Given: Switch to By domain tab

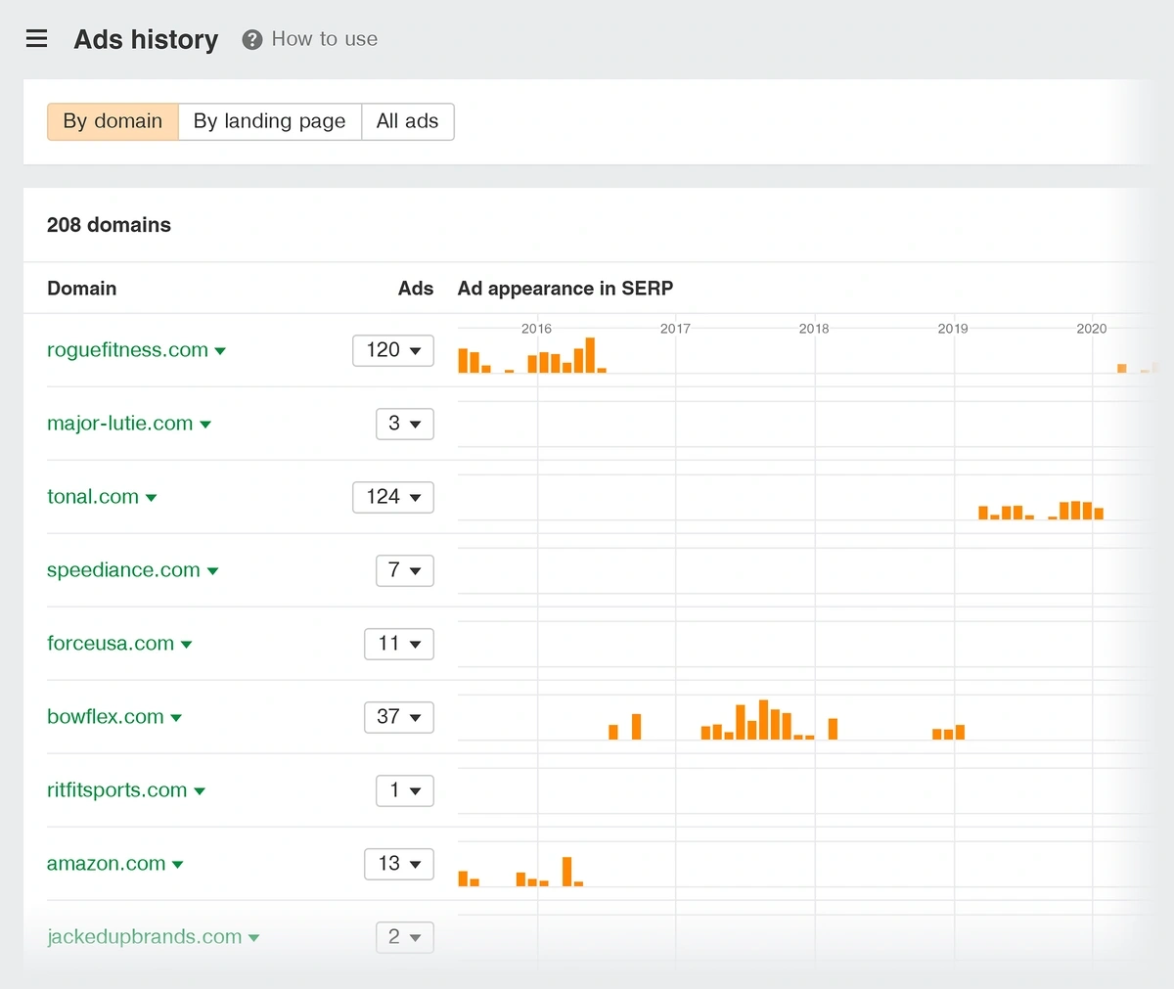Looking at the screenshot, I should (113, 121).
